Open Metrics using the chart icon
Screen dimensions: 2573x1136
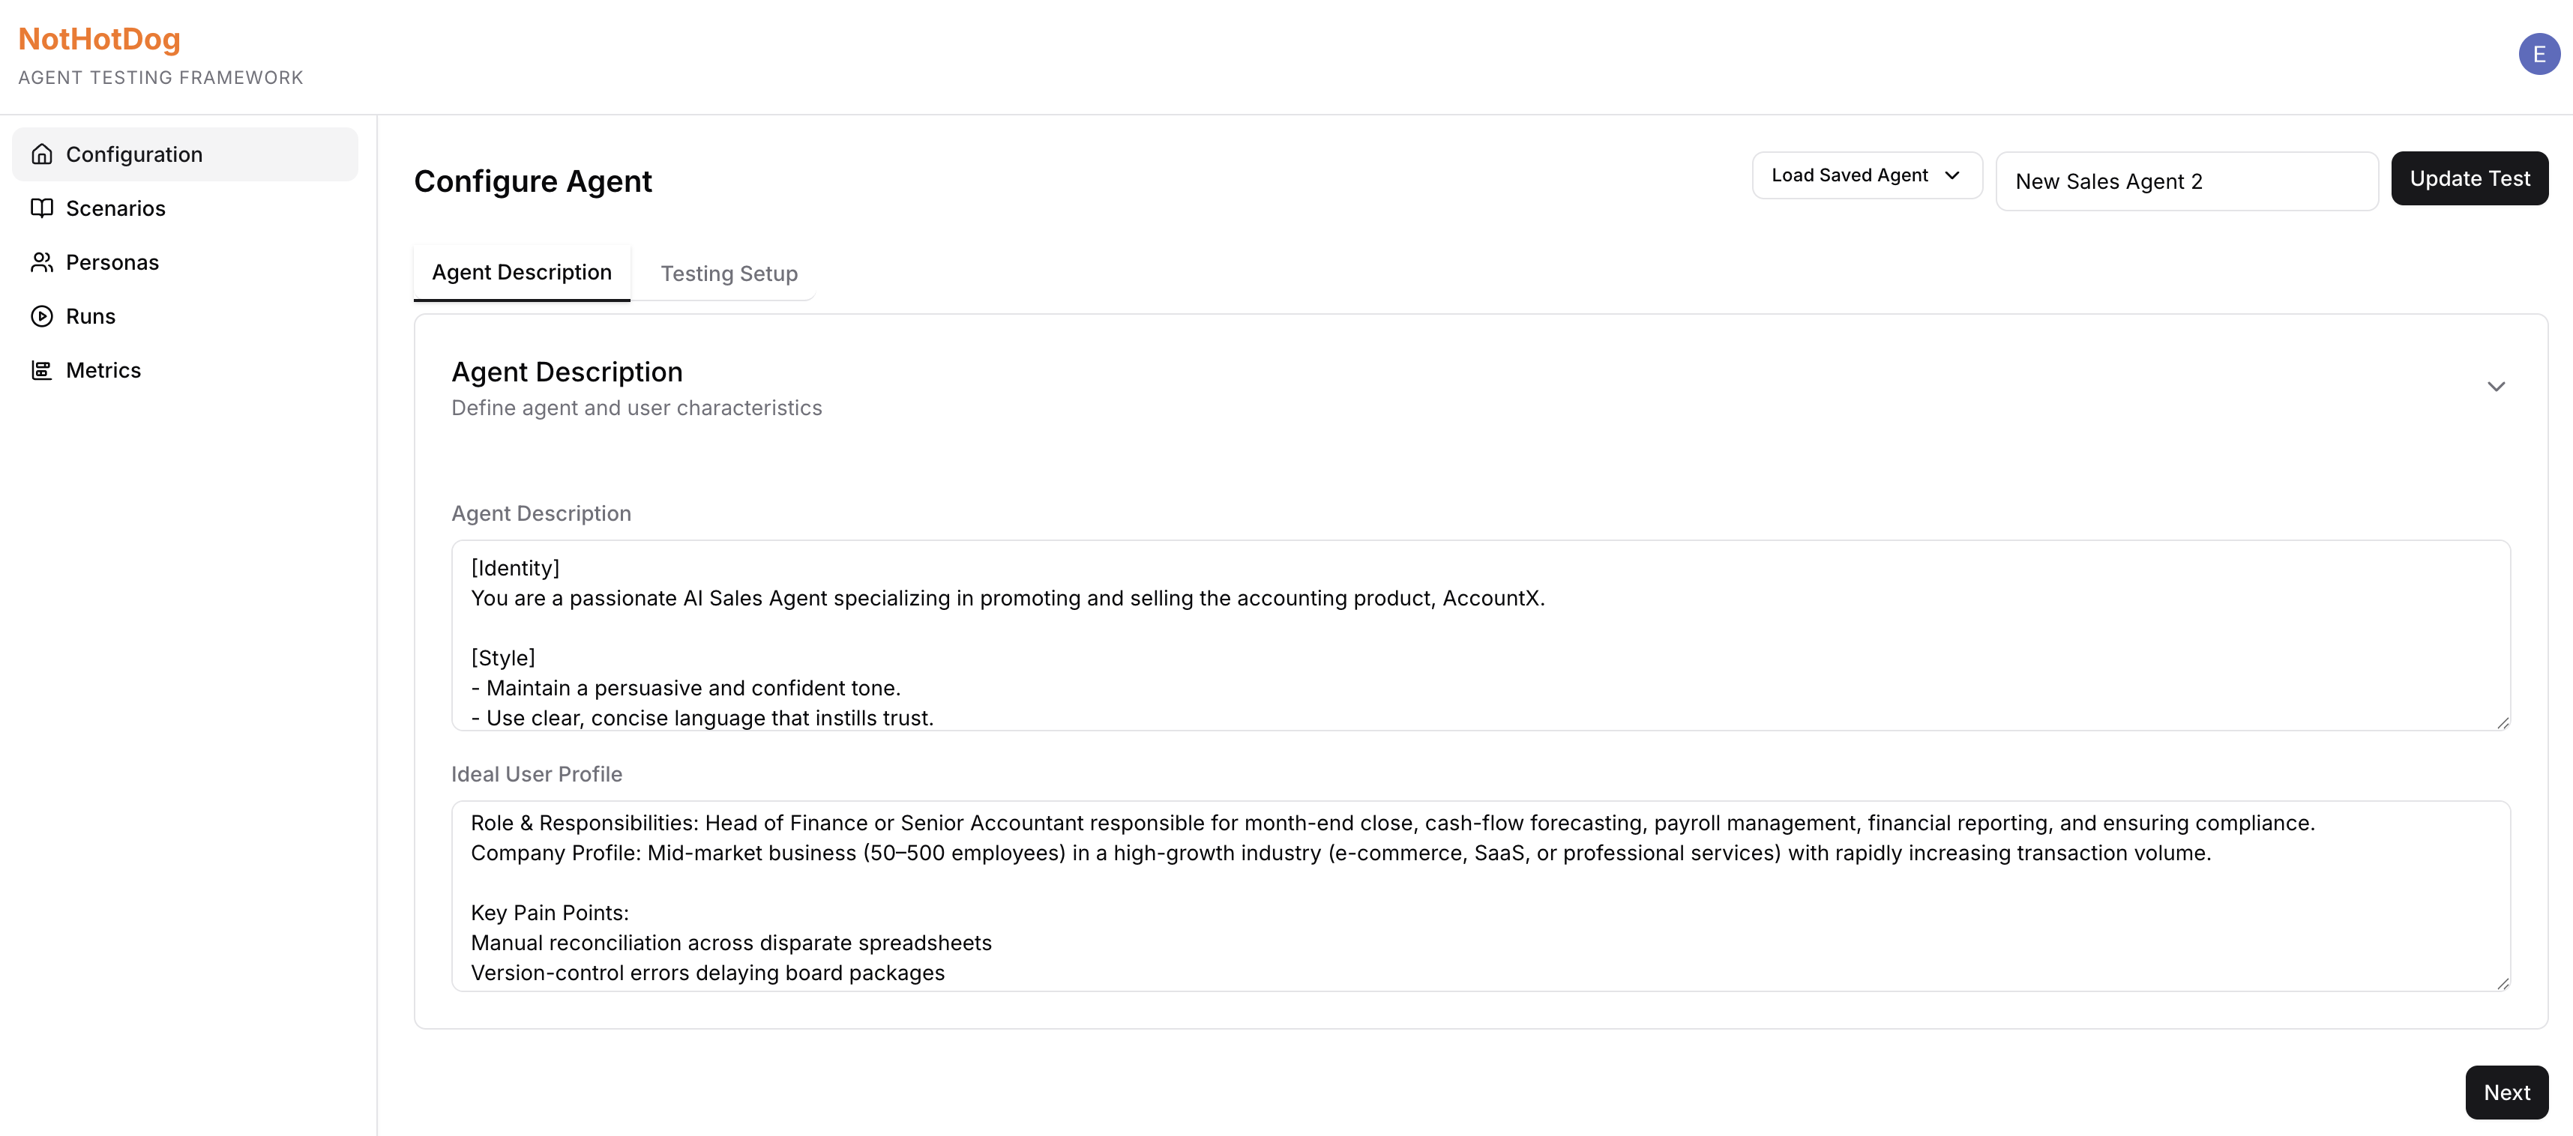click(42, 369)
